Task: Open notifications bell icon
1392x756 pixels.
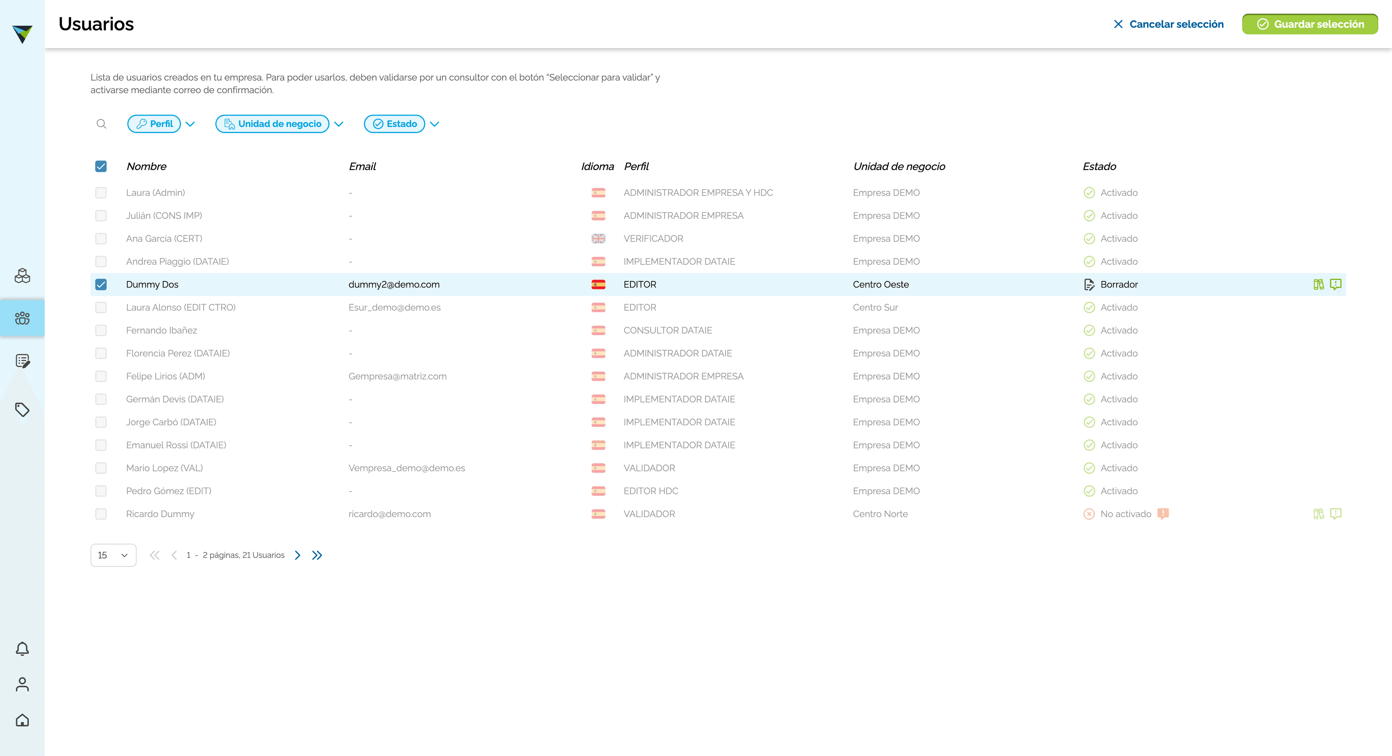Action: (22, 648)
